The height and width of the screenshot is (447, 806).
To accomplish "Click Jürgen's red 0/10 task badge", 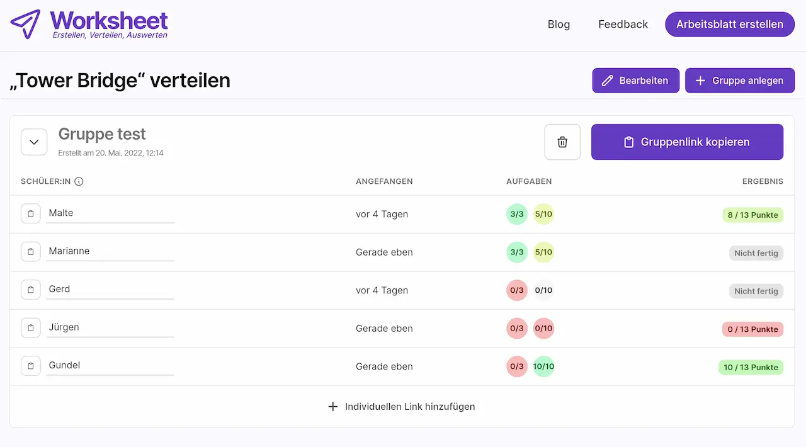I will point(543,329).
